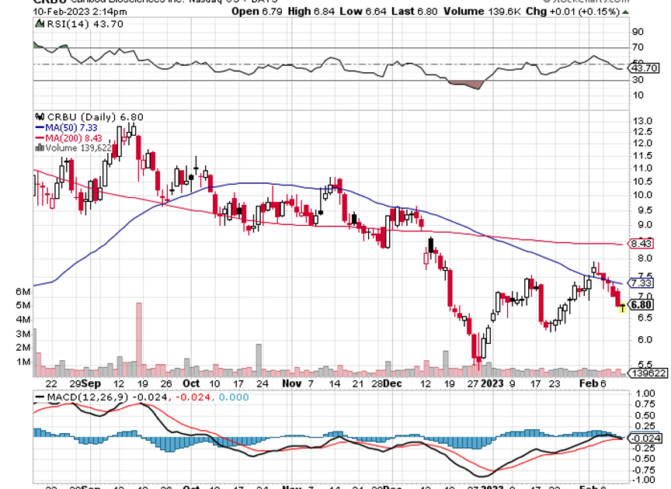Click the Dec month label on date axis
The height and width of the screenshot is (489, 671).
click(x=392, y=383)
